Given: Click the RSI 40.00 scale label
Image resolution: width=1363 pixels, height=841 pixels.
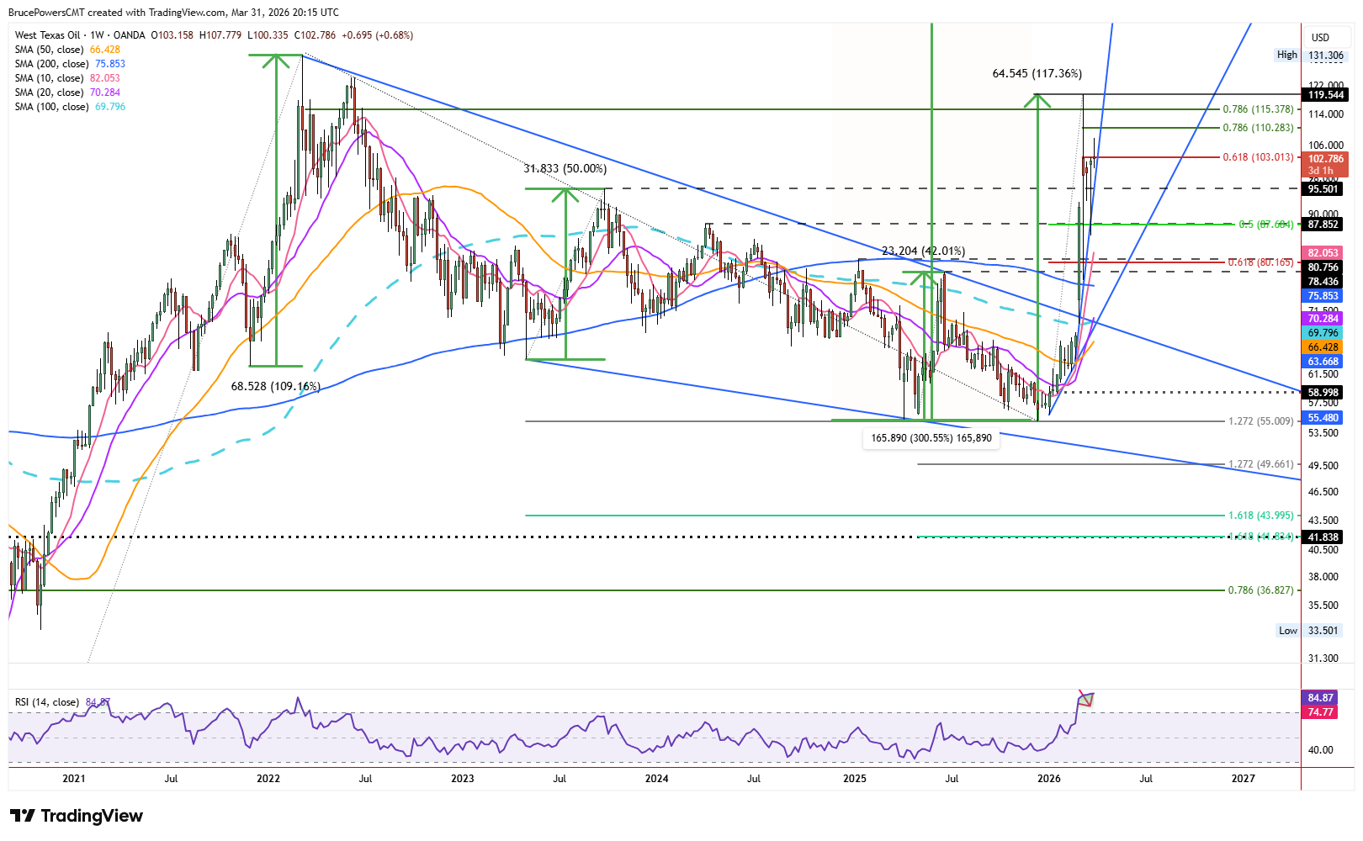Looking at the screenshot, I should (1322, 750).
